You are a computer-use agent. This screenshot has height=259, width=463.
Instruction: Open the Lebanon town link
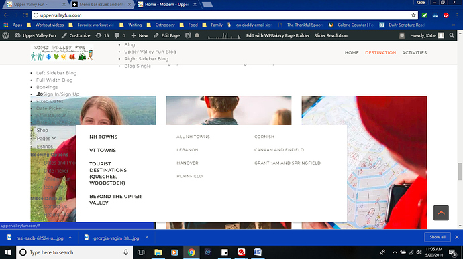tap(187, 150)
